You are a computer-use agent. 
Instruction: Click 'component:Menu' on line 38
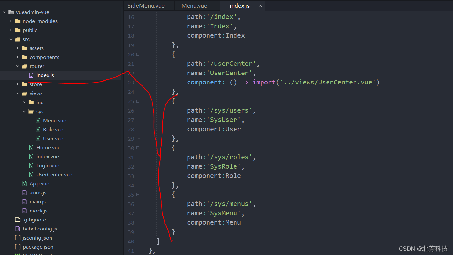click(x=214, y=223)
